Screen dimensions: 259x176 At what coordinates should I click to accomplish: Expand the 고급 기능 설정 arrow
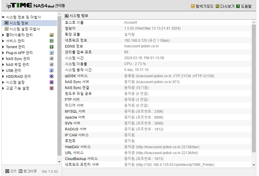(3, 88)
